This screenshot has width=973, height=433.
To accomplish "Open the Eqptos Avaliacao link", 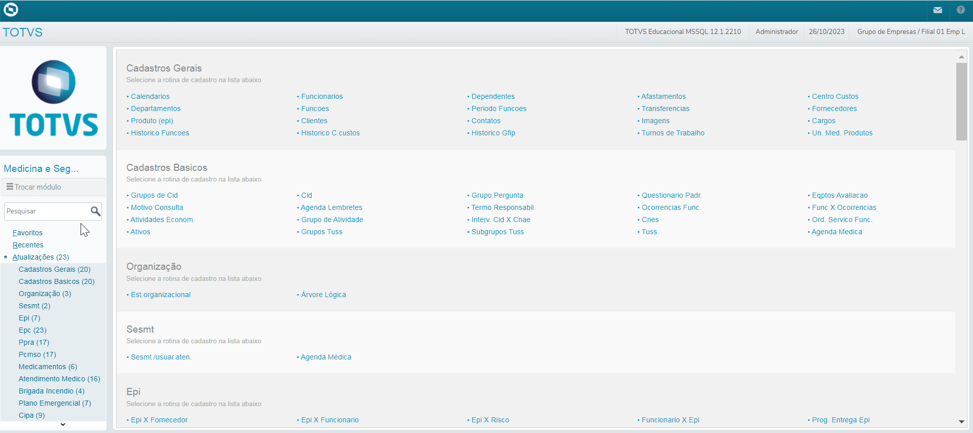I will point(840,195).
